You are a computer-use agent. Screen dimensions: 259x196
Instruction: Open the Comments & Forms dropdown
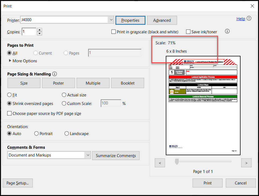pyautogui.click(x=88, y=155)
